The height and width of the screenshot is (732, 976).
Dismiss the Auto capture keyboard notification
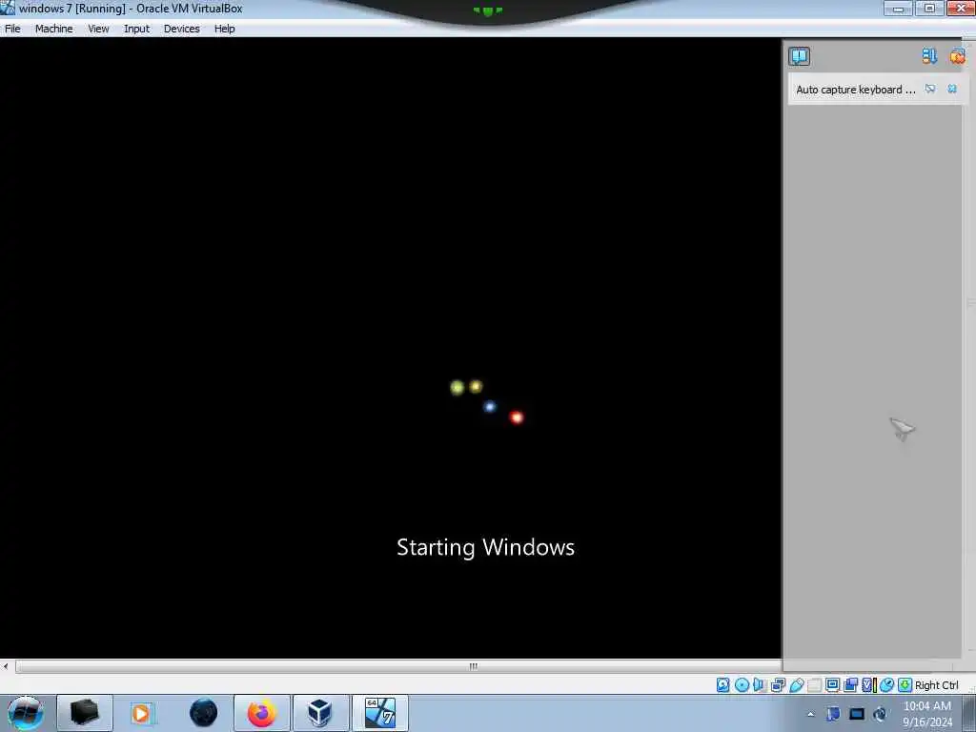pos(952,89)
